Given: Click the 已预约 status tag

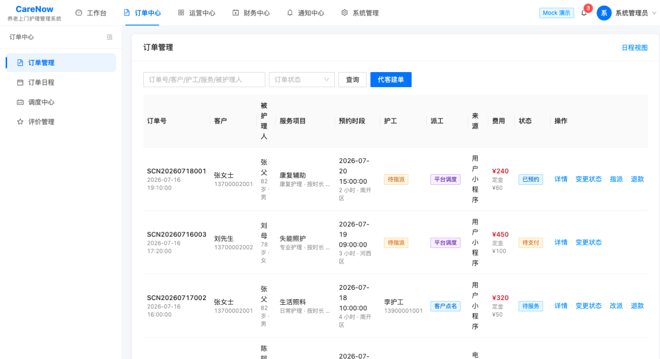Looking at the screenshot, I should coord(531,179).
